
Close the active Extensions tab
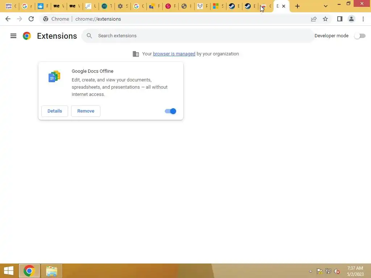pyautogui.click(x=284, y=6)
